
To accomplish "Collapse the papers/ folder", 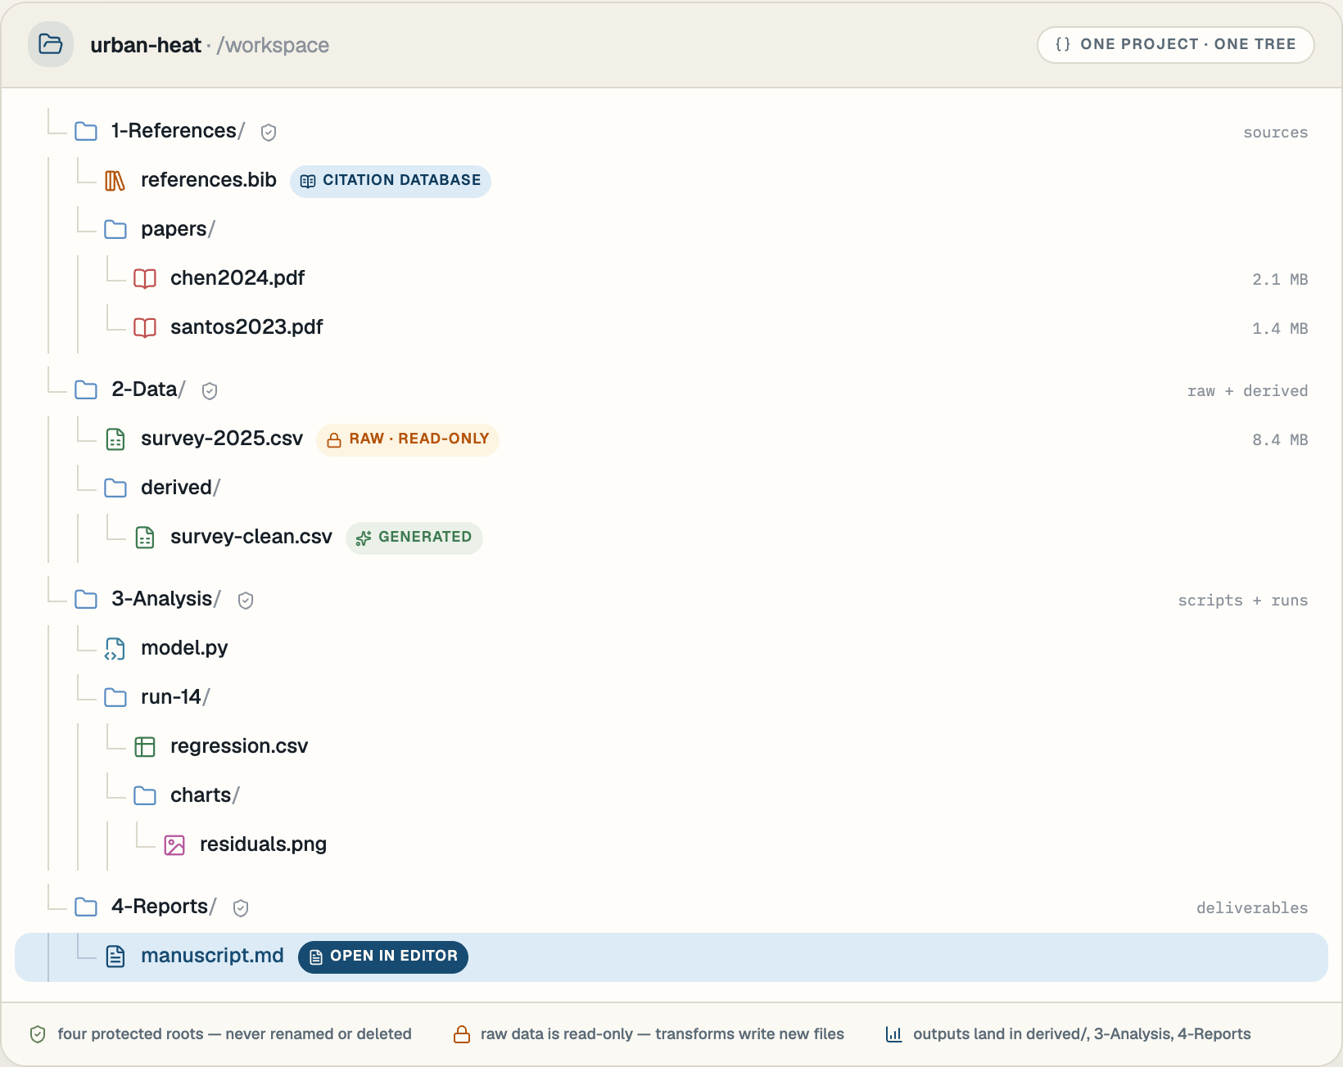I will (x=115, y=230).
